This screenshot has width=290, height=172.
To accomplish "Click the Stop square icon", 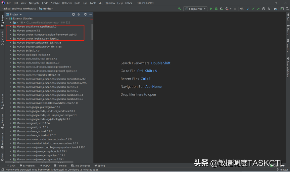I will [235, 9].
